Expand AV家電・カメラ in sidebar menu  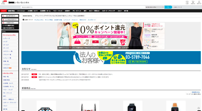[10, 83]
